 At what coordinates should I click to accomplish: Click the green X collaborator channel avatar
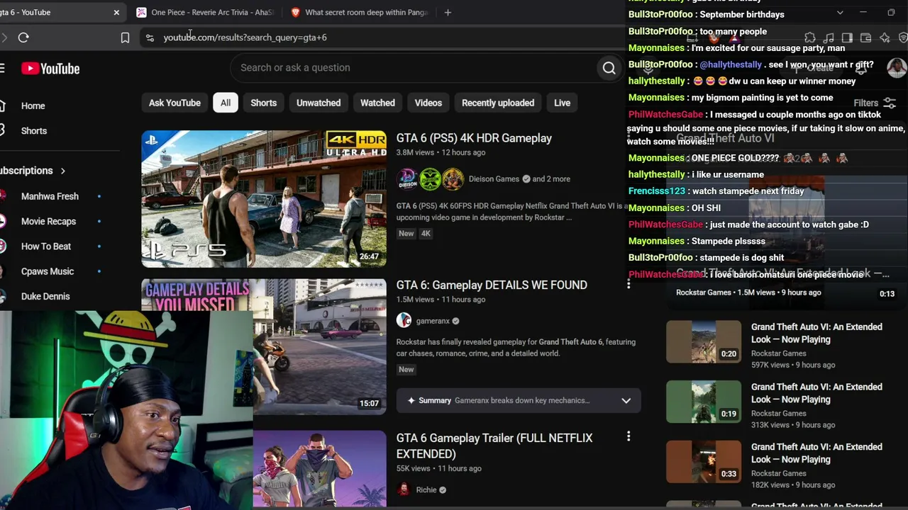(x=430, y=179)
